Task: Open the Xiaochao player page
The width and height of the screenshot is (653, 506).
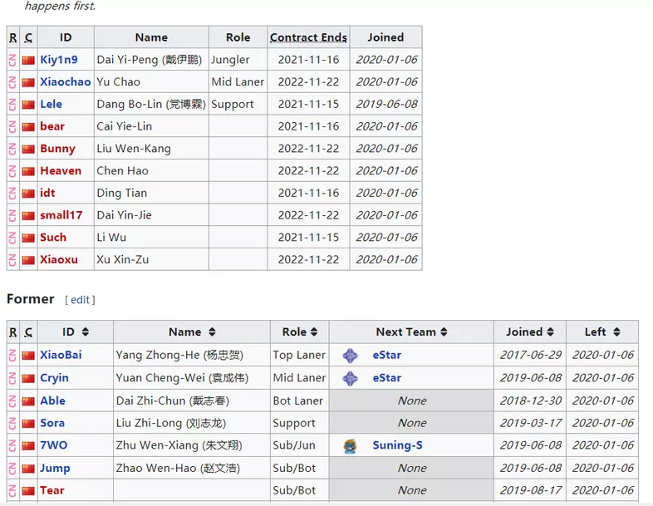Action: pyautogui.click(x=66, y=82)
